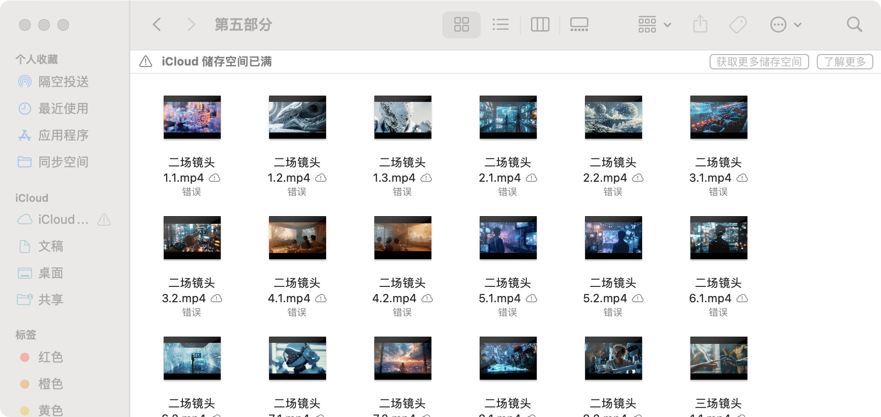
Task: Click the 了解更多 button
Action: [x=845, y=62]
